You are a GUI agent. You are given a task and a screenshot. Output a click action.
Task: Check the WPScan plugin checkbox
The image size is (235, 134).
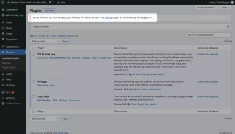tap(33, 82)
